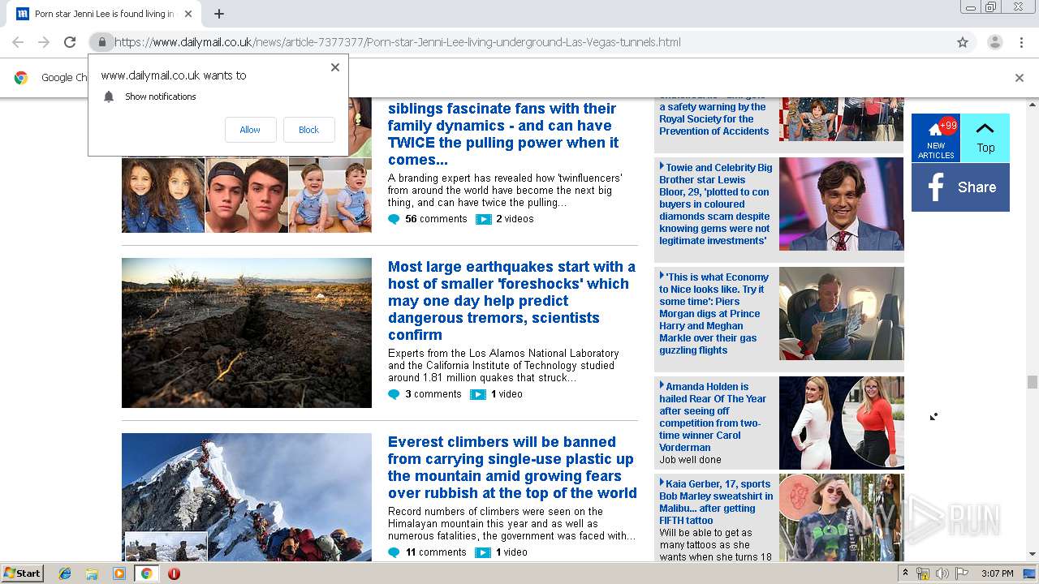Screen dimensions: 1039x584
Task: Open media player taskbar icon
Action: coord(119,573)
